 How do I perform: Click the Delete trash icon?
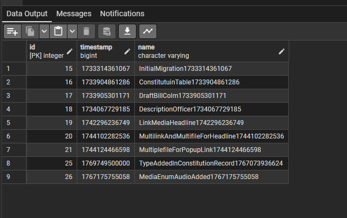(x=86, y=31)
